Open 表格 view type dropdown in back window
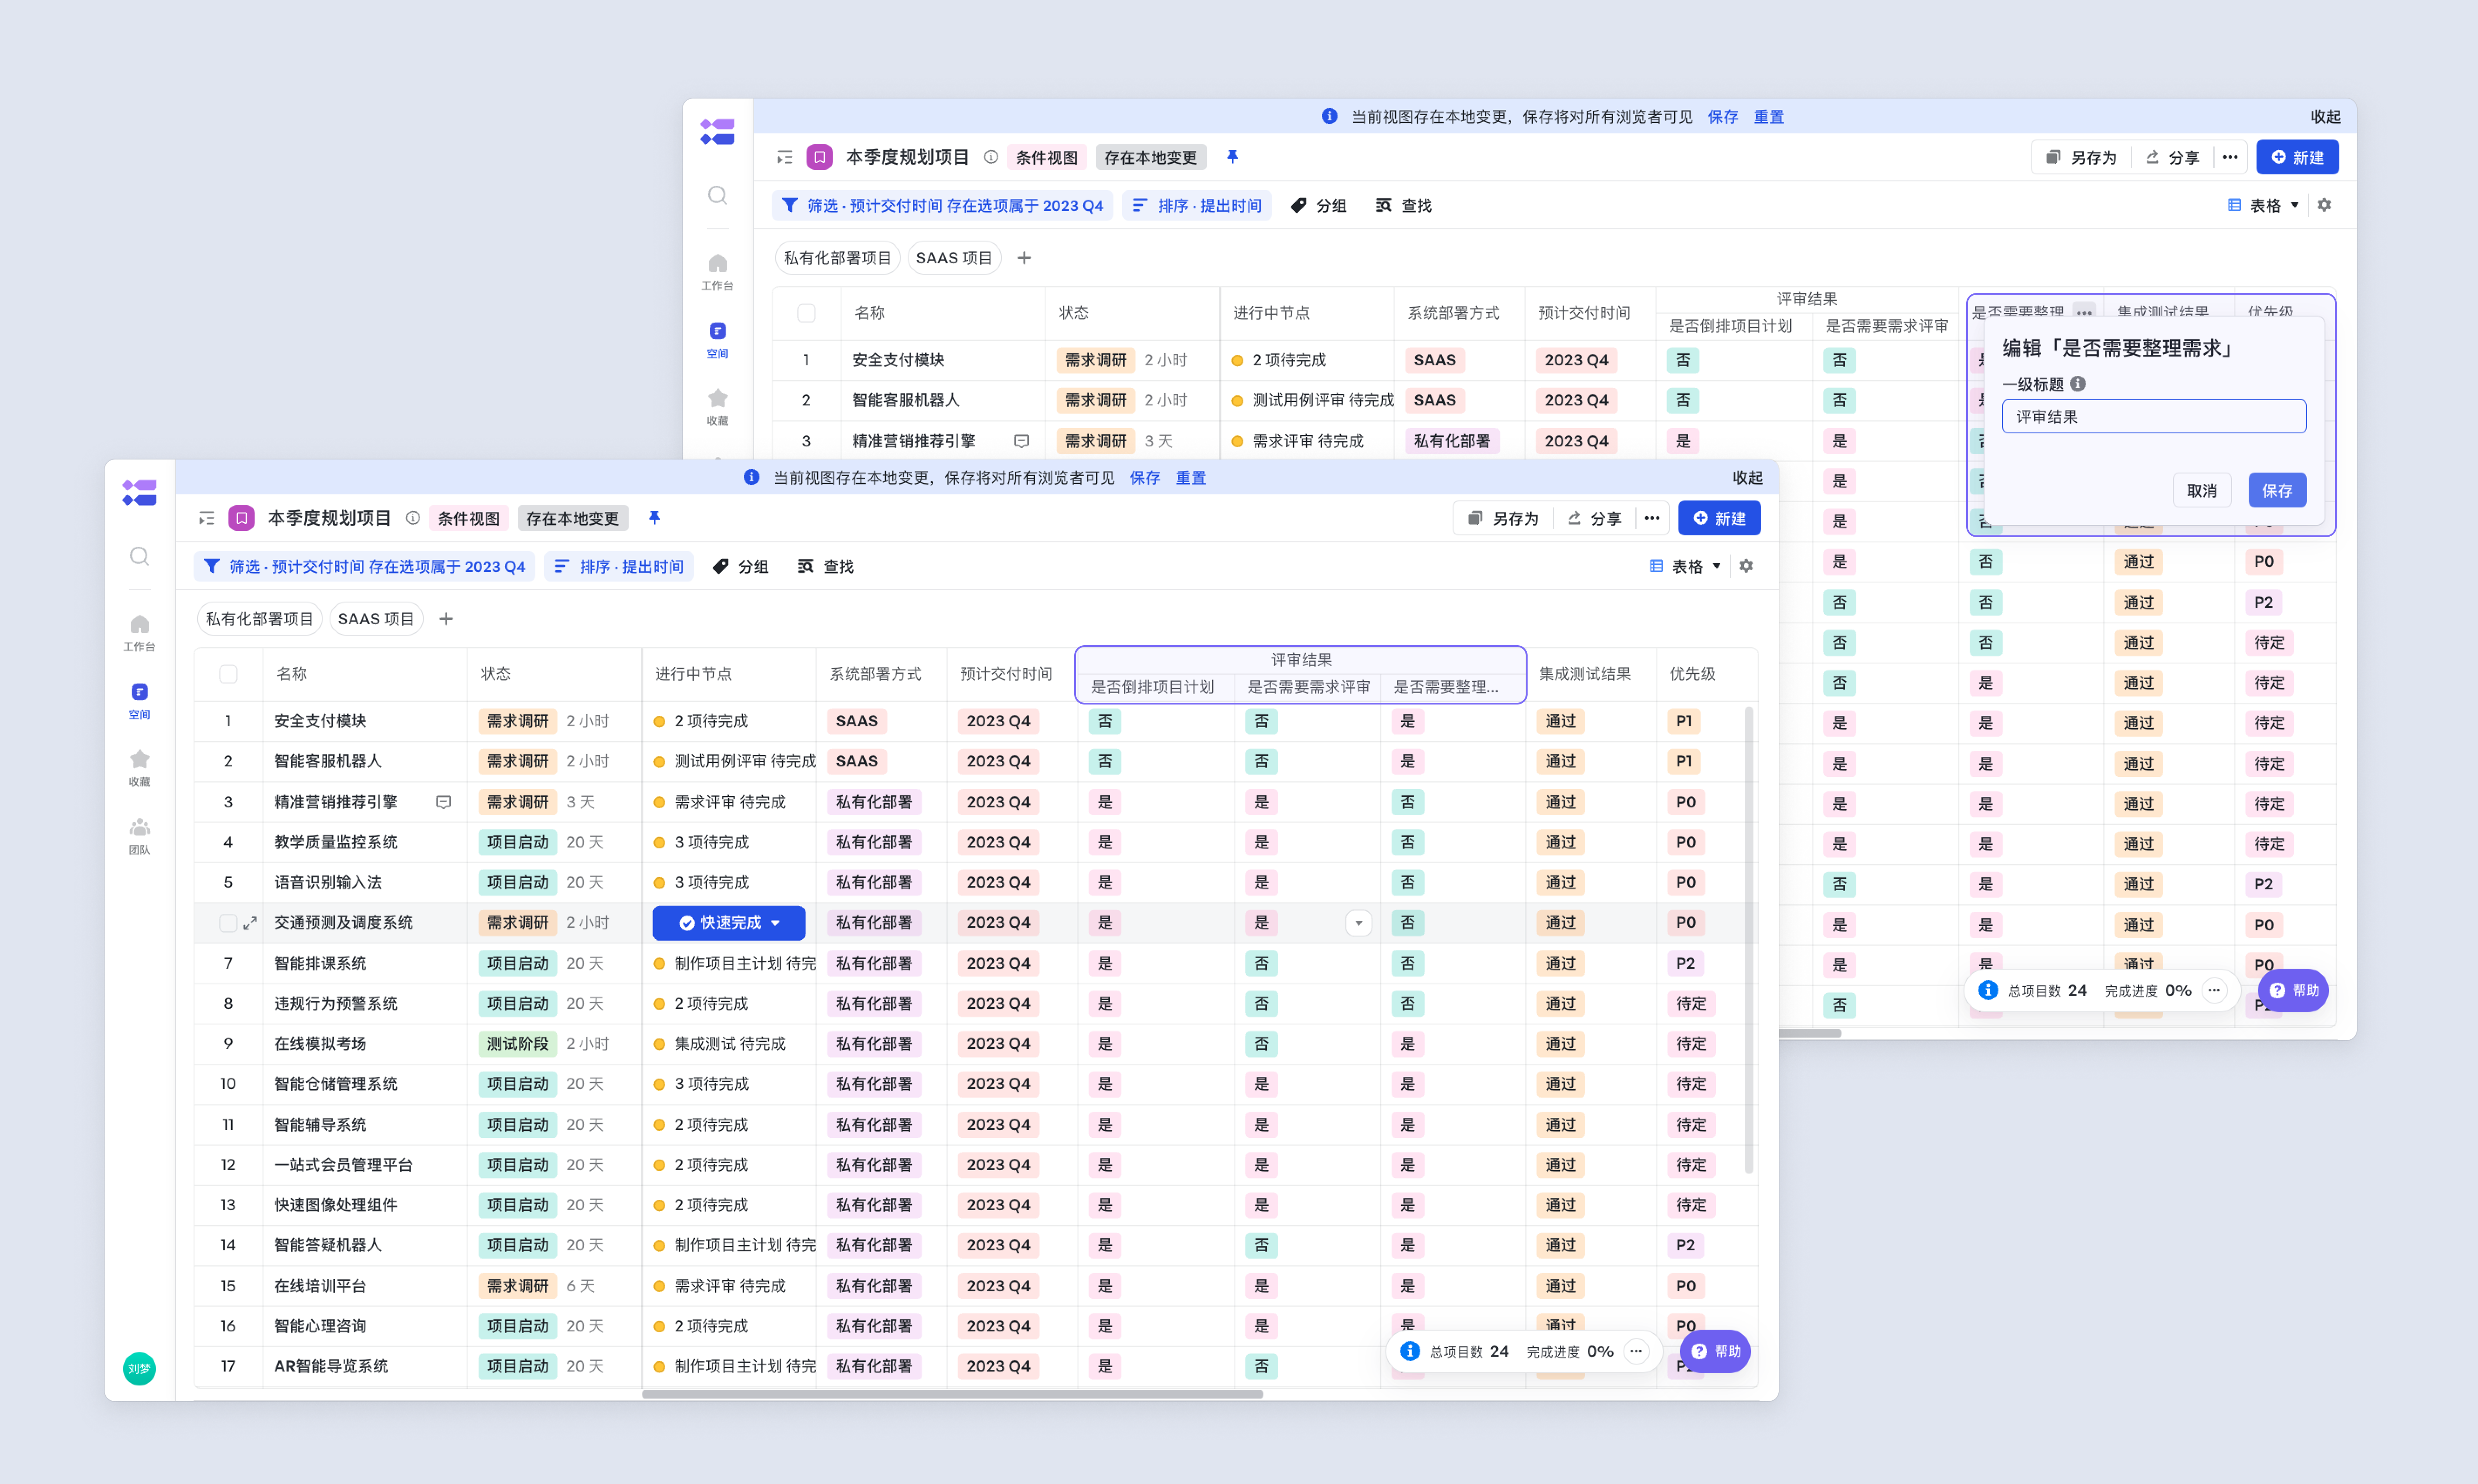 tap(2263, 205)
